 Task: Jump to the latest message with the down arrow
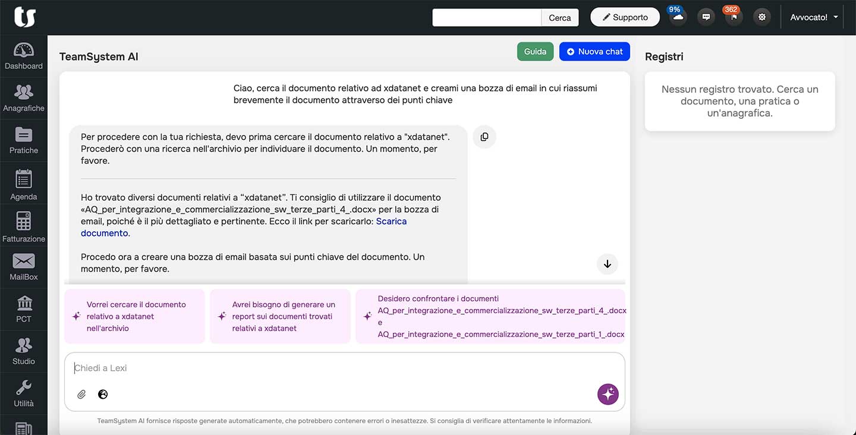click(x=607, y=264)
